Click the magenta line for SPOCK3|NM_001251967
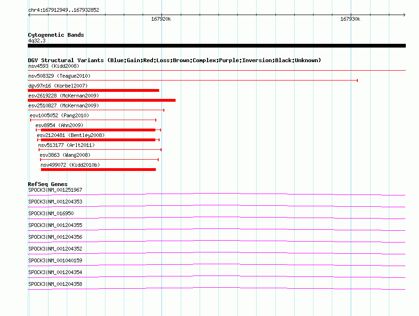Image resolution: width=419 pixels, height=316 pixels. [217, 194]
